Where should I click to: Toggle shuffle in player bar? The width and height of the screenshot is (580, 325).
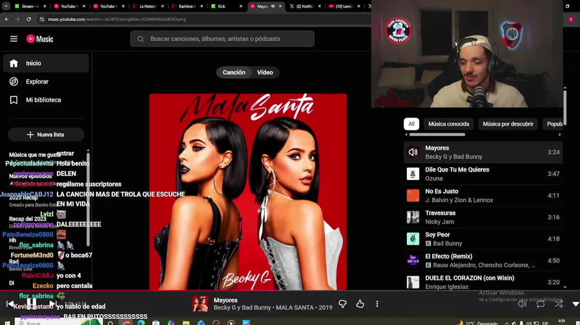pos(559,304)
